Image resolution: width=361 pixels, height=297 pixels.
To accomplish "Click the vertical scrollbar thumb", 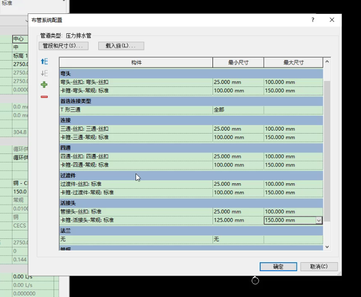I will point(327,151).
